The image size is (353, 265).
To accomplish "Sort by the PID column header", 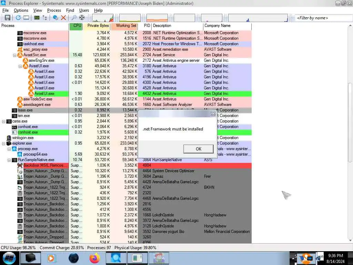I will [x=145, y=26].
